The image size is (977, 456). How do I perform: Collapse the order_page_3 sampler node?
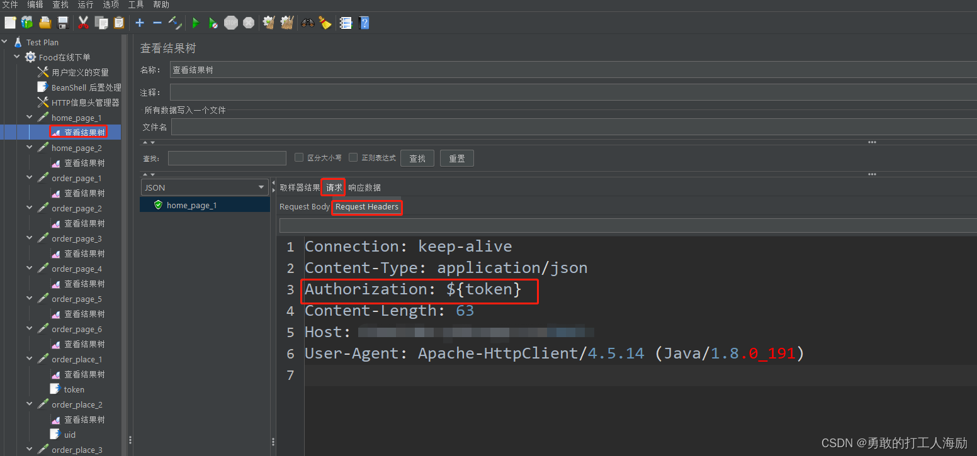pyautogui.click(x=30, y=238)
